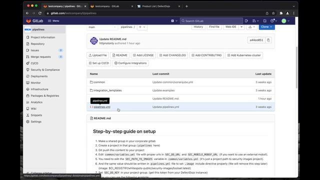The width and height of the screenshot is (320, 180).
Task: Click the Infrastructure sidebar icon
Action: pos(27,89)
